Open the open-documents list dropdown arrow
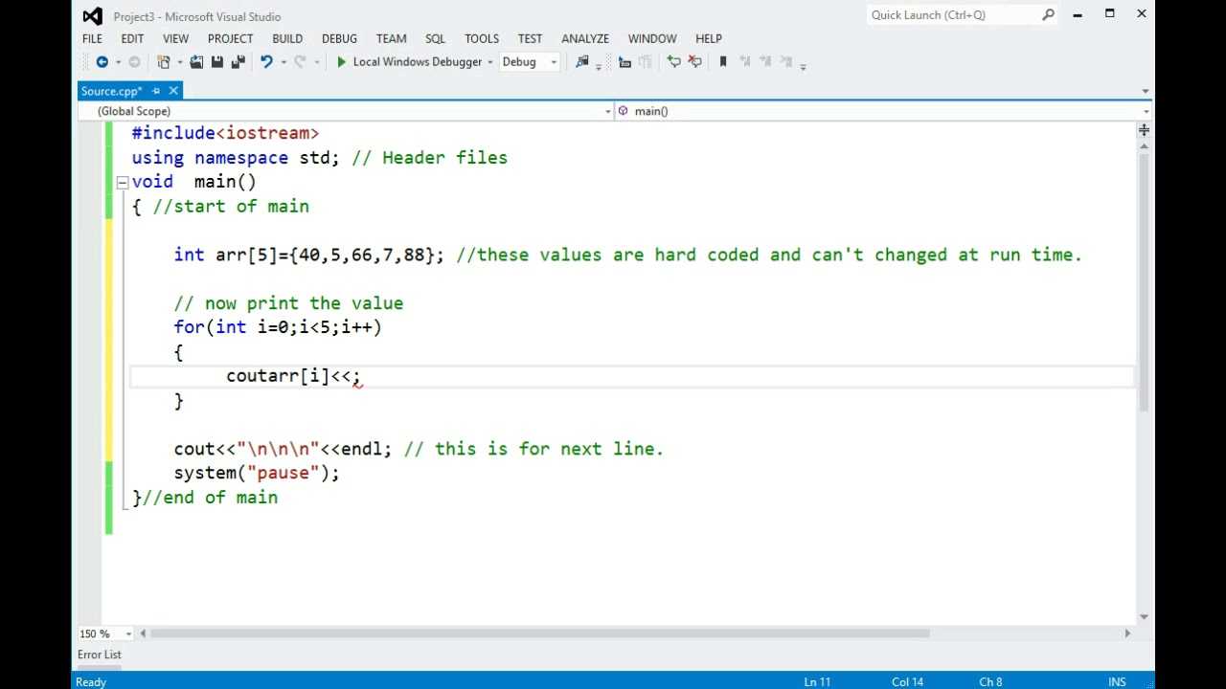Viewport: 1226px width, 689px height. [x=1145, y=92]
